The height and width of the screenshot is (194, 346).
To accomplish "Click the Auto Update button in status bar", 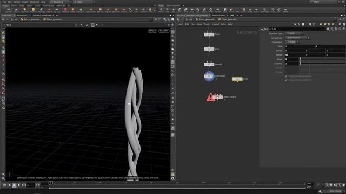I will click(335, 192).
